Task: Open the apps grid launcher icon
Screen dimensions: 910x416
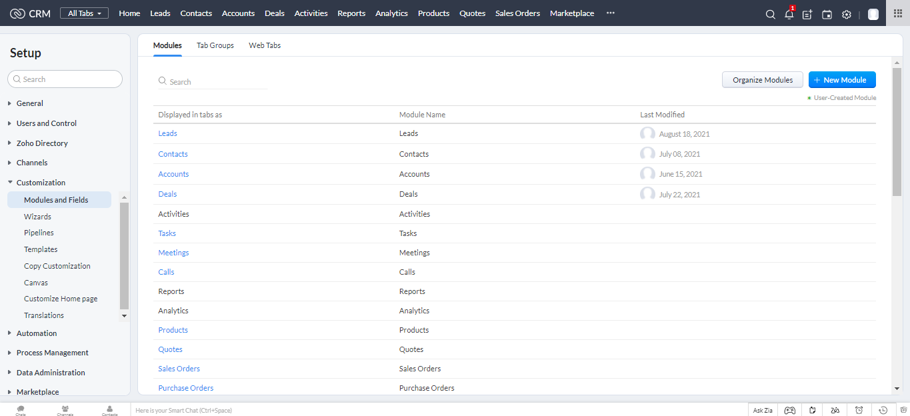Action: (897, 13)
